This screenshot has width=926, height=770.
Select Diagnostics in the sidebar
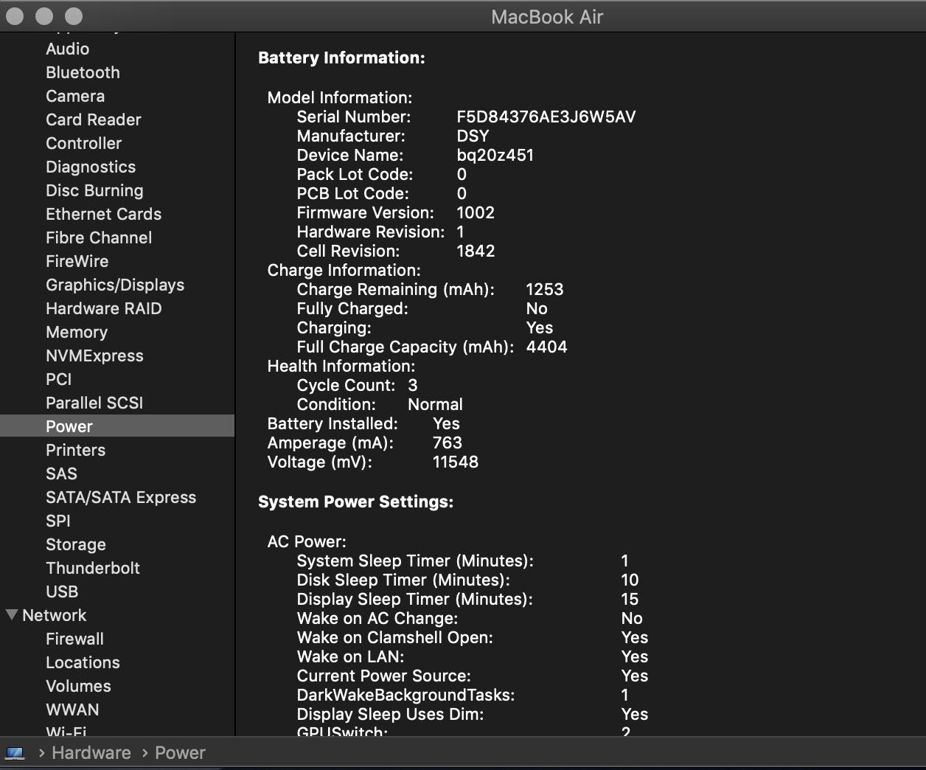click(91, 167)
